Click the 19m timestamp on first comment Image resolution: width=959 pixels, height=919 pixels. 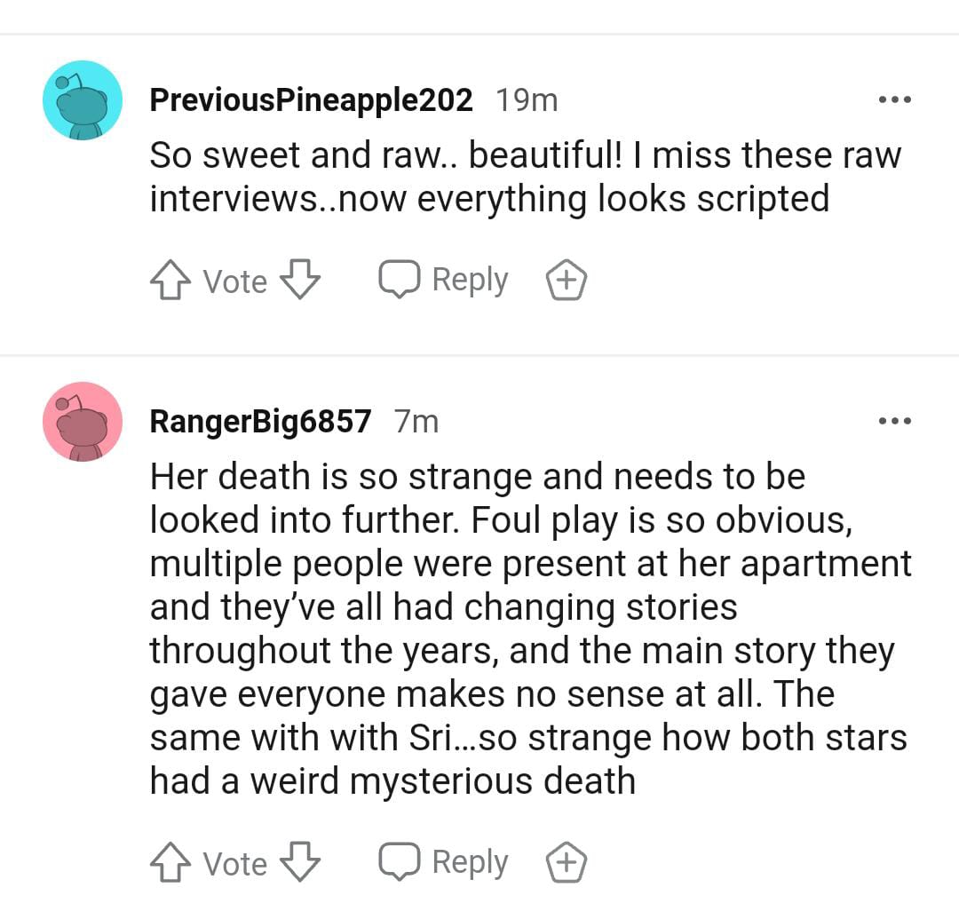(x=527, y=100)
